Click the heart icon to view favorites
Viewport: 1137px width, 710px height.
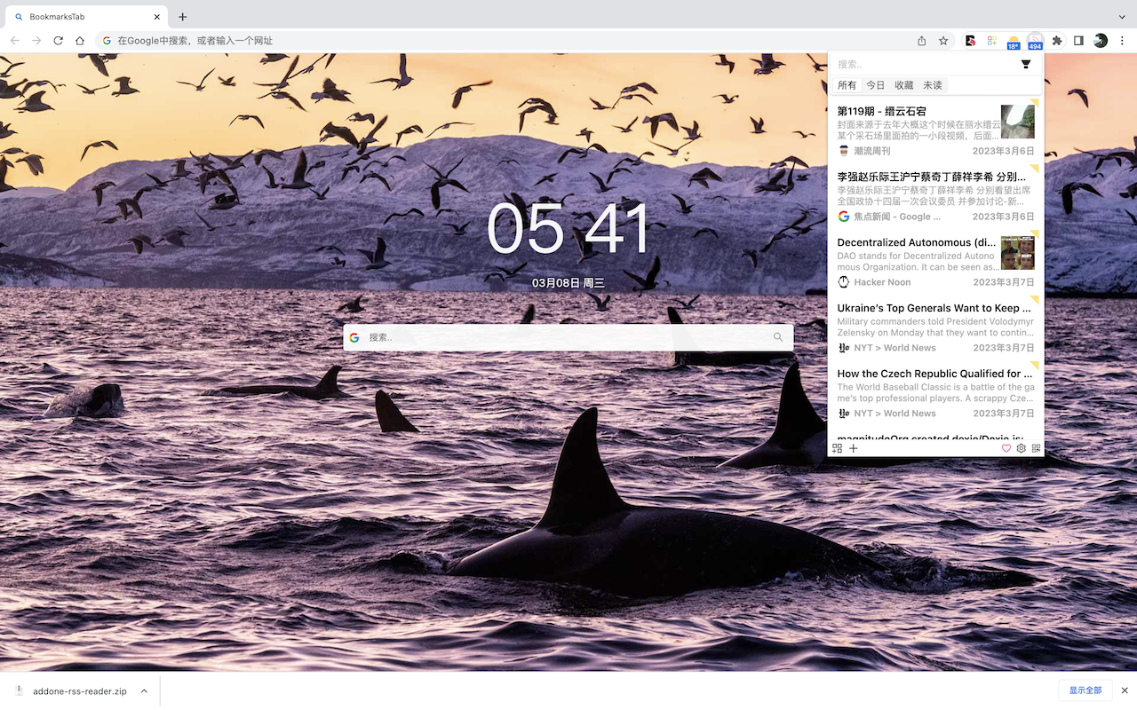1006,448
